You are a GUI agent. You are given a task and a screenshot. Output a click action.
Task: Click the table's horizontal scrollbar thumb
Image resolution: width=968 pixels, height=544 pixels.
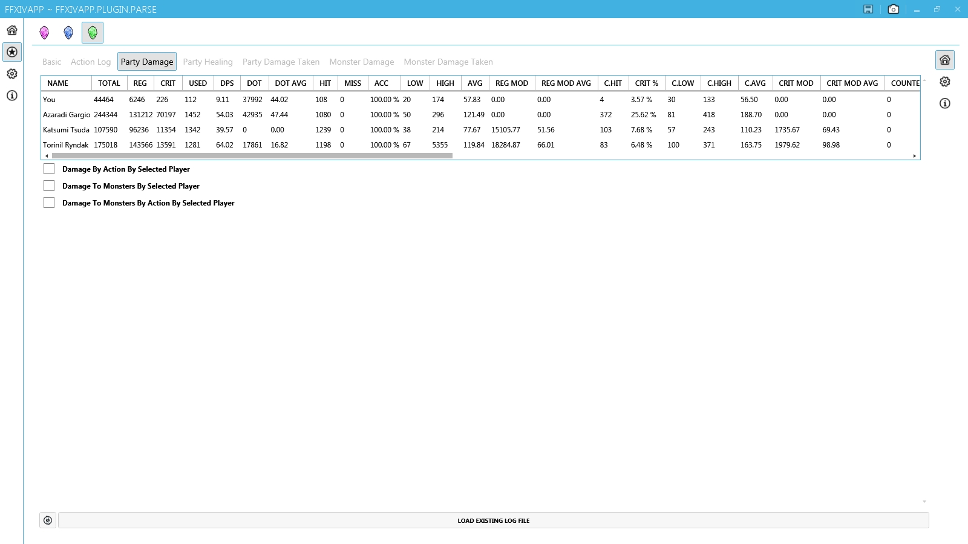(252, 156)
